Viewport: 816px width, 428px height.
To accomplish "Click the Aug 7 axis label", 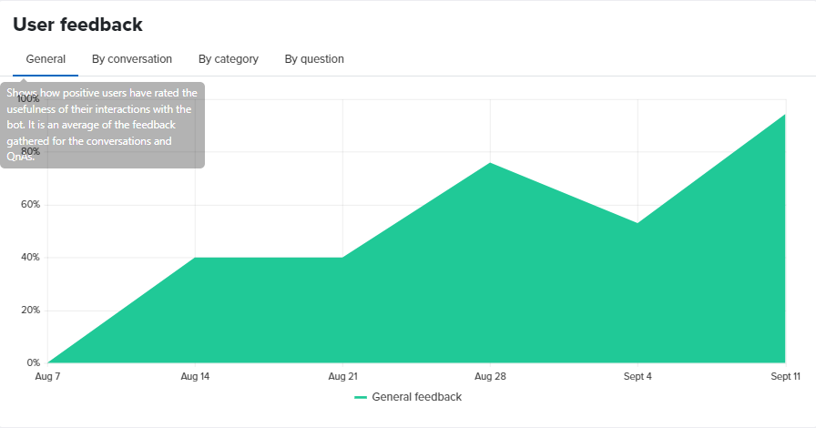I will tap(47, 376).
